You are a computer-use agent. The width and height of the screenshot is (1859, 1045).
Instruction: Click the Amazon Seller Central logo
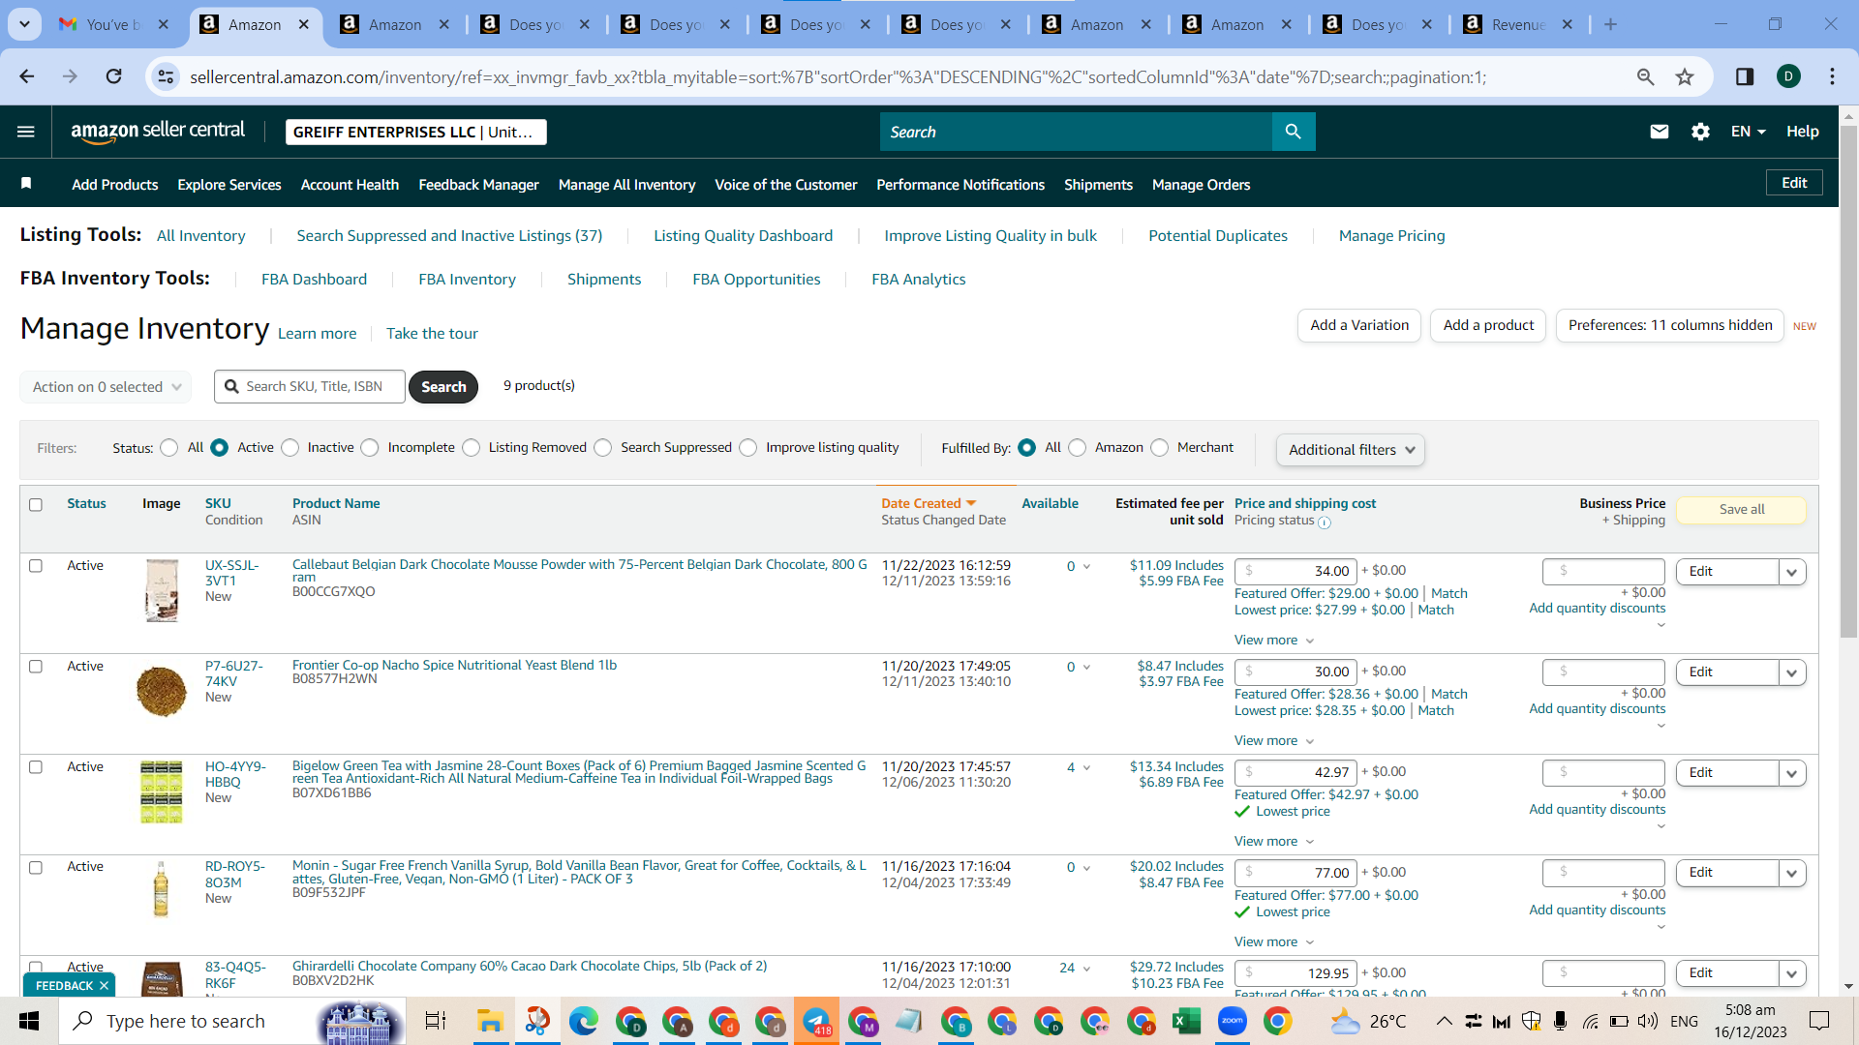(x=158, y=132)
